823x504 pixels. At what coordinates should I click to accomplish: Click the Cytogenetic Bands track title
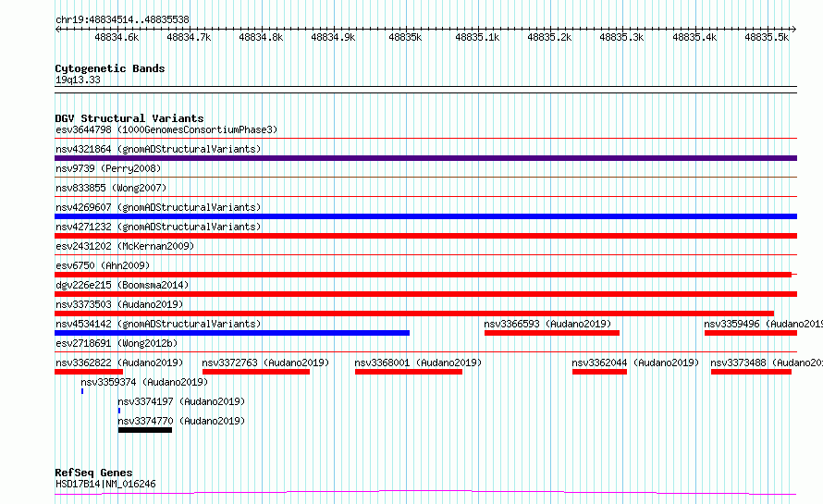point(110,68)
